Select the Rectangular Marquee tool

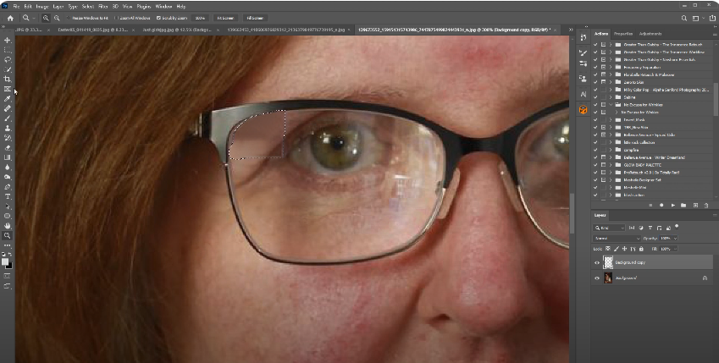pyautogui.click(x=8, y=50)
